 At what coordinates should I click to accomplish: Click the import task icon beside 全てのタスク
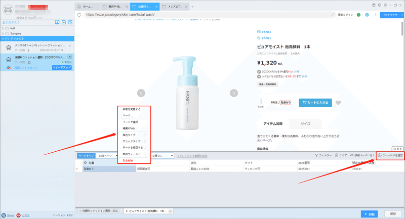click(x=57, y=22)
